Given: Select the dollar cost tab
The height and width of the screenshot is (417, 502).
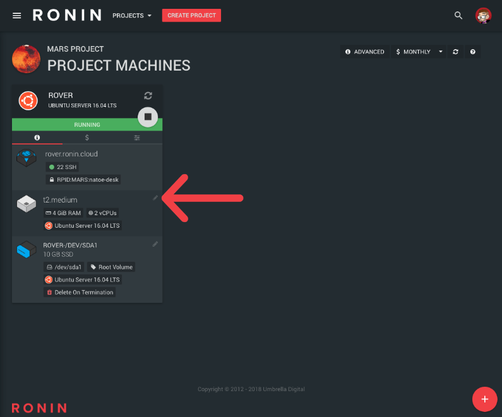Looking at the screenshot, I should 87,138.
